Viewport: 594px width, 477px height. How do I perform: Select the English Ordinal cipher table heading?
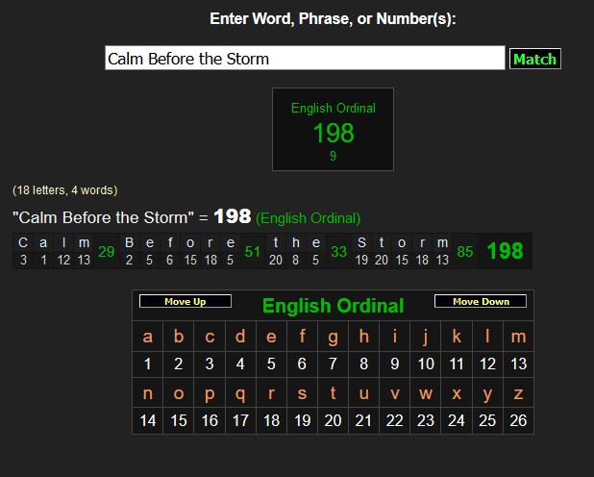pos(333,306)
